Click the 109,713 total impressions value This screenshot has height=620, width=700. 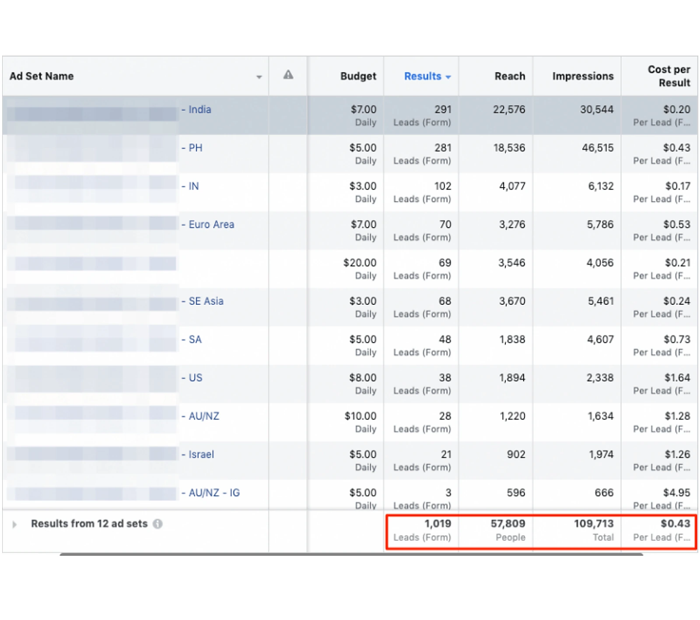tap(594, 524)
